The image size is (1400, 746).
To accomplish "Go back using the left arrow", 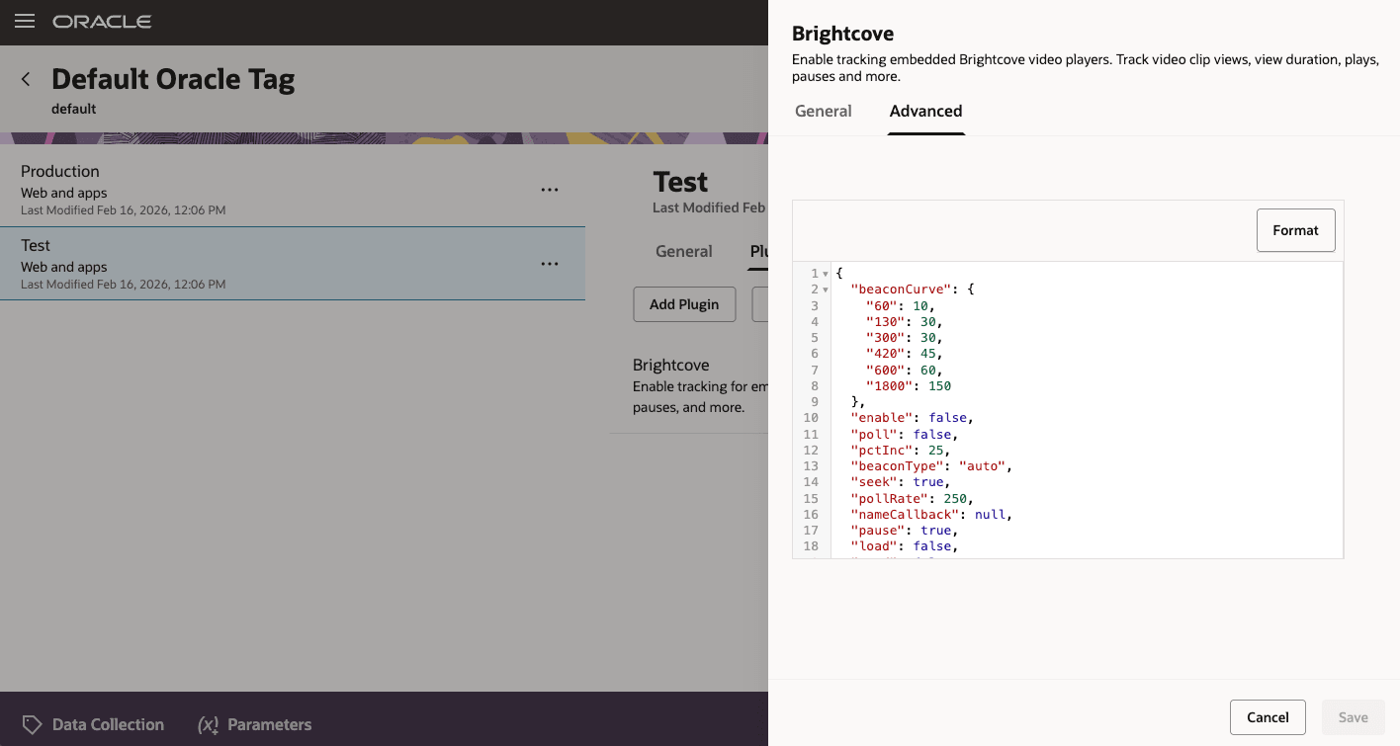I will point(27,79).
